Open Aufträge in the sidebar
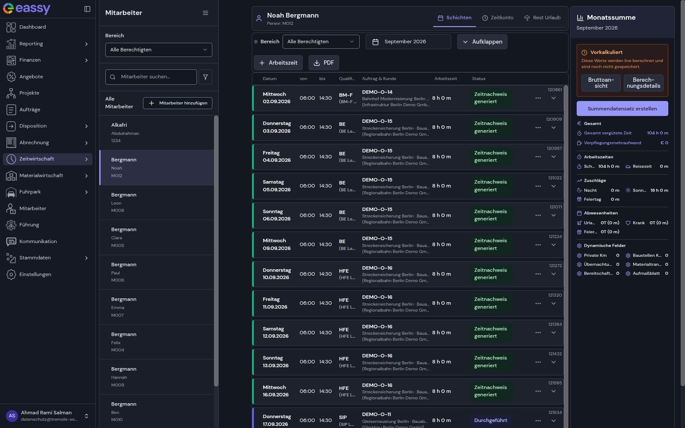 pyautogui.click(x=48, y=110)
